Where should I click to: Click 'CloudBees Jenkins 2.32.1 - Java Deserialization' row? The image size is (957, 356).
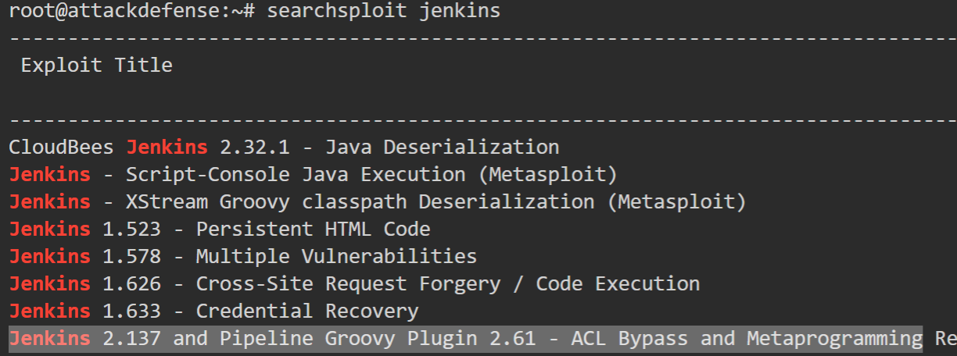285,147
